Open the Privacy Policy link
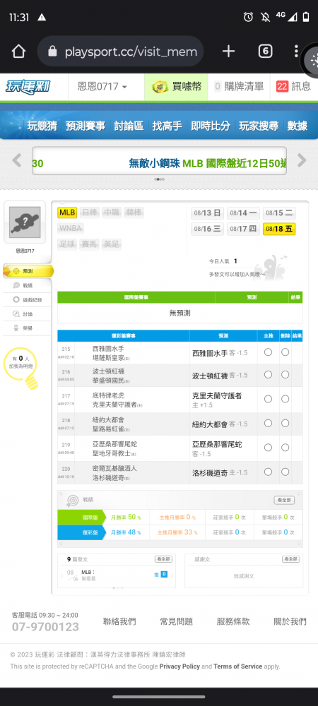318x706 pixels. click(179, 666)
